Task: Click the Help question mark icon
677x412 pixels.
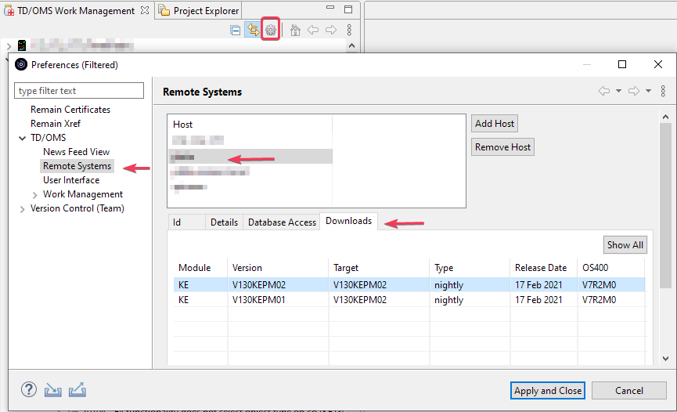Action: 29,389
